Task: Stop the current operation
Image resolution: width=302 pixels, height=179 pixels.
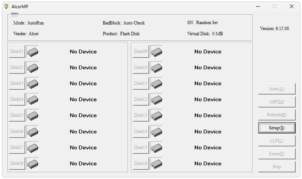Action: coord(277,167)
